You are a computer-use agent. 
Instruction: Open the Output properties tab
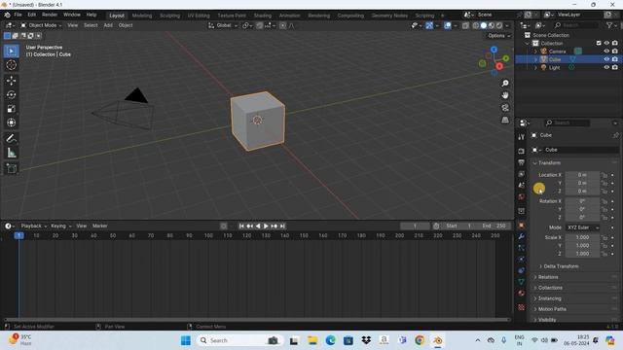click(x=522, y=162)
